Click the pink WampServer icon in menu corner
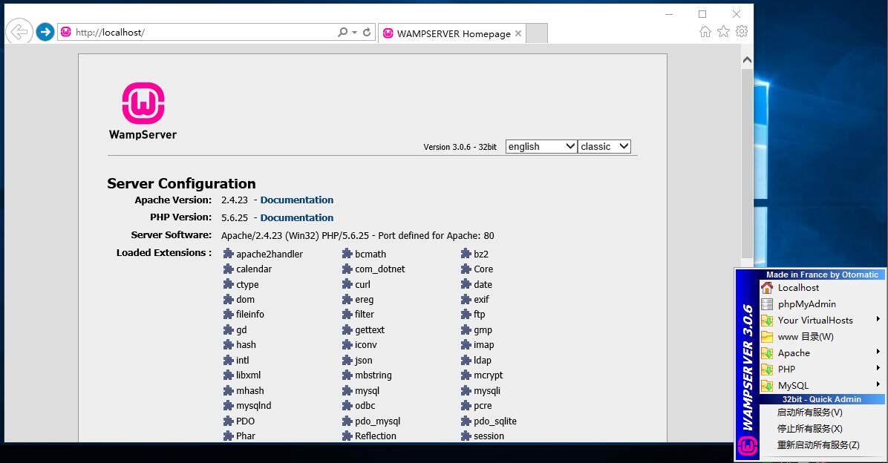The width and height of the screenshot is (888, 463). tap(747, 446)
